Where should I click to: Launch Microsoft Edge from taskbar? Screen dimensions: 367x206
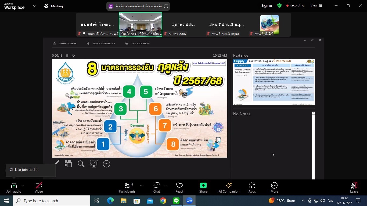tap(110, 201)
